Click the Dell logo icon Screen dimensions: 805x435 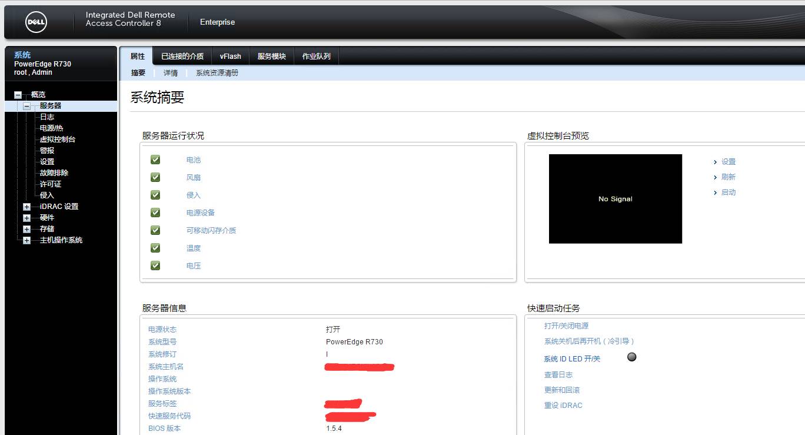[x=36, y=23]
